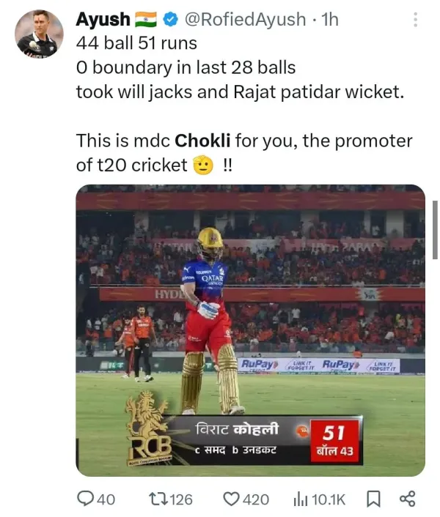Click the reply count 40

tap(106, 499)
